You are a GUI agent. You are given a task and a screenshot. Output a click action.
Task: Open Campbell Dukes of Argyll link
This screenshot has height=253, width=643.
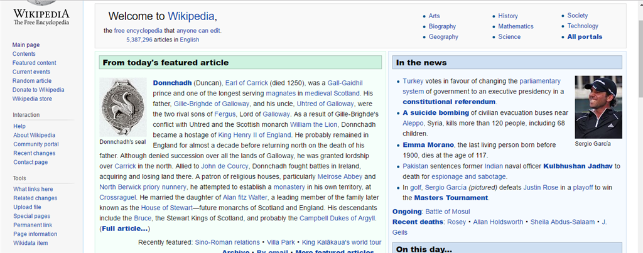click(337, 218)
